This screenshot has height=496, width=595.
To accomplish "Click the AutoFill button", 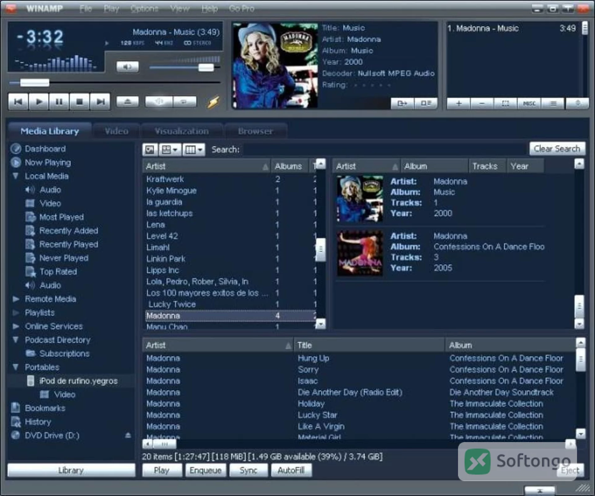I will point(291,470).
